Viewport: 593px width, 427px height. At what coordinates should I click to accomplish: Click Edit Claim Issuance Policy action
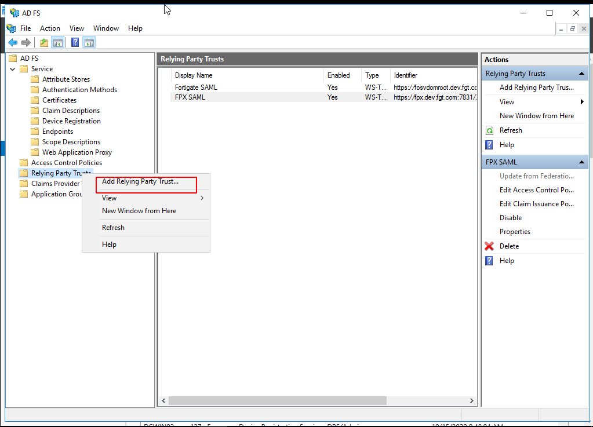click(536, 204)
